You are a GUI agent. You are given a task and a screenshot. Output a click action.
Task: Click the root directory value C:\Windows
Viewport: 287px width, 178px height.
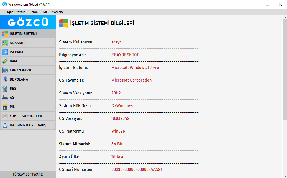tap(122, 106)
